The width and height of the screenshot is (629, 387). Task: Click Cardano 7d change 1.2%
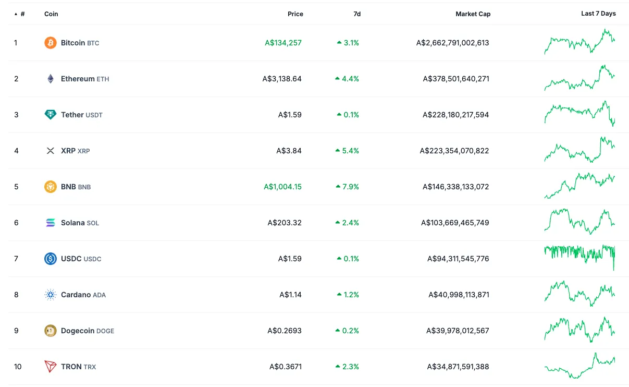pyautogui.click(x=348, y=295)
